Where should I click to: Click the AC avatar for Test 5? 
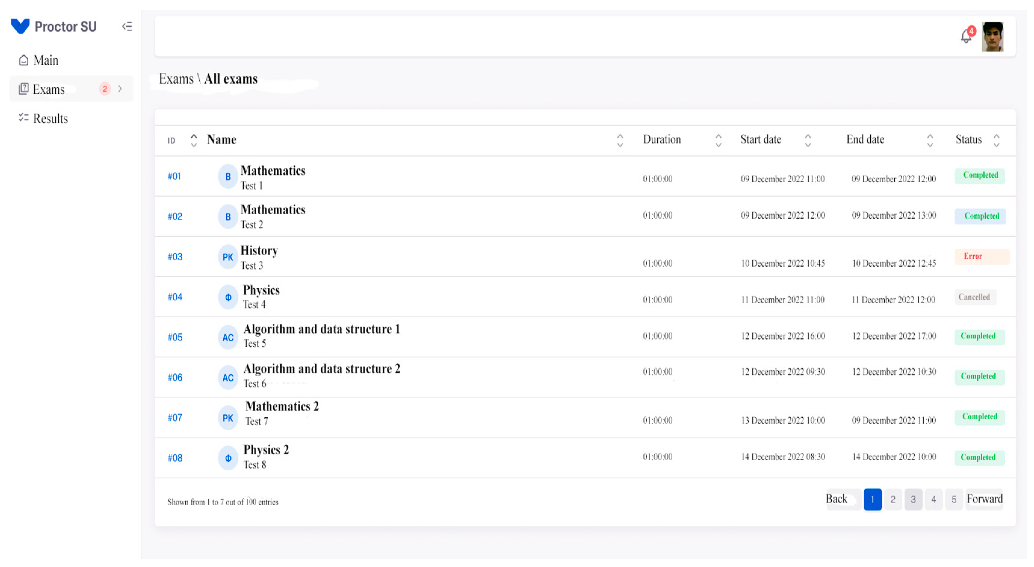coord(228,338)
